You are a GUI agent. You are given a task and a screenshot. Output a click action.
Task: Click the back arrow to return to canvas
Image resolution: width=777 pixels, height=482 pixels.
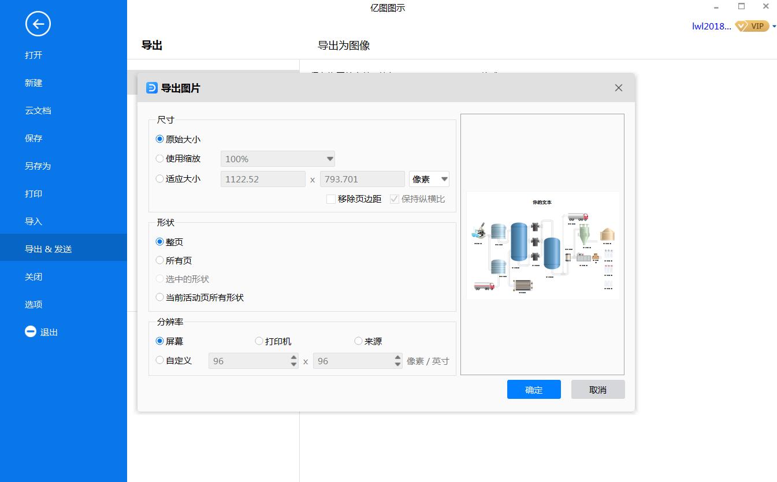tap(38, 24)
